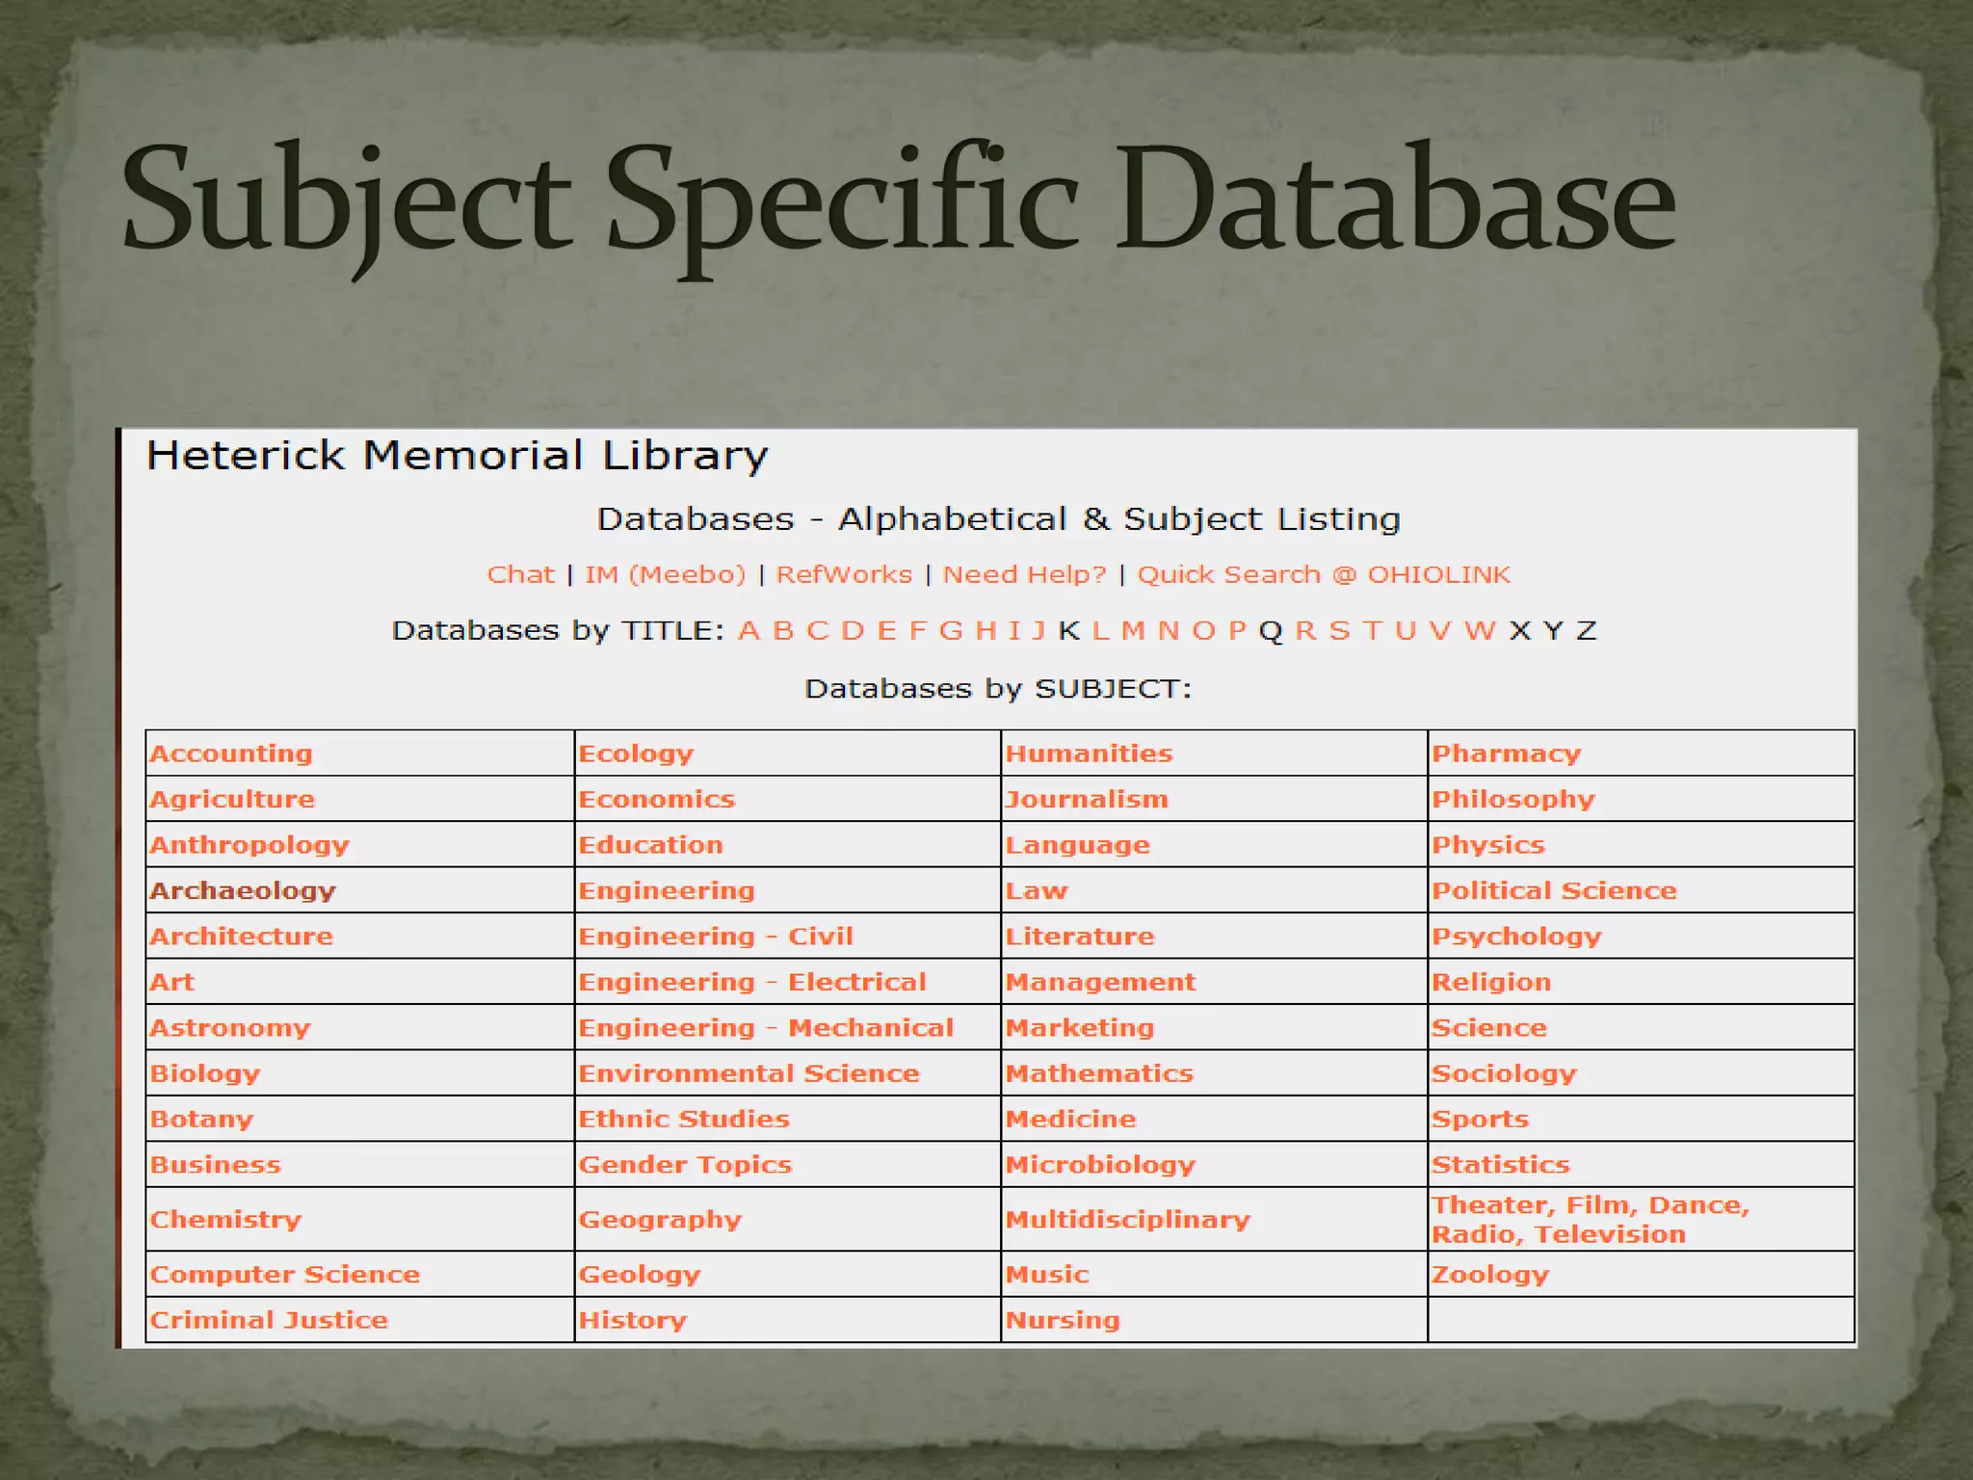Open Business databases

click(x=216, y=1165)
